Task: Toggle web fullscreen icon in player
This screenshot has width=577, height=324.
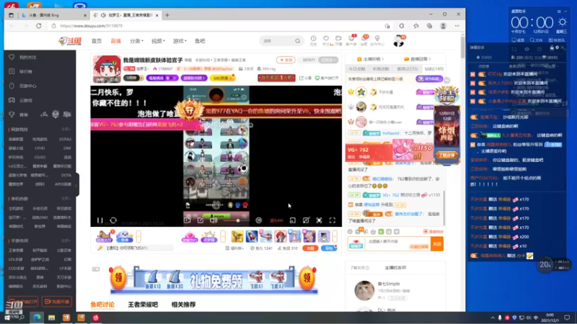Action: click(319, 220)
